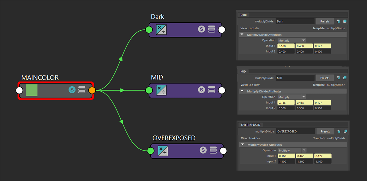This screenshot has width=367, height=181.
Task: Click the white output port of OVEREXPOSED node
Action: (x=224, y=151)
